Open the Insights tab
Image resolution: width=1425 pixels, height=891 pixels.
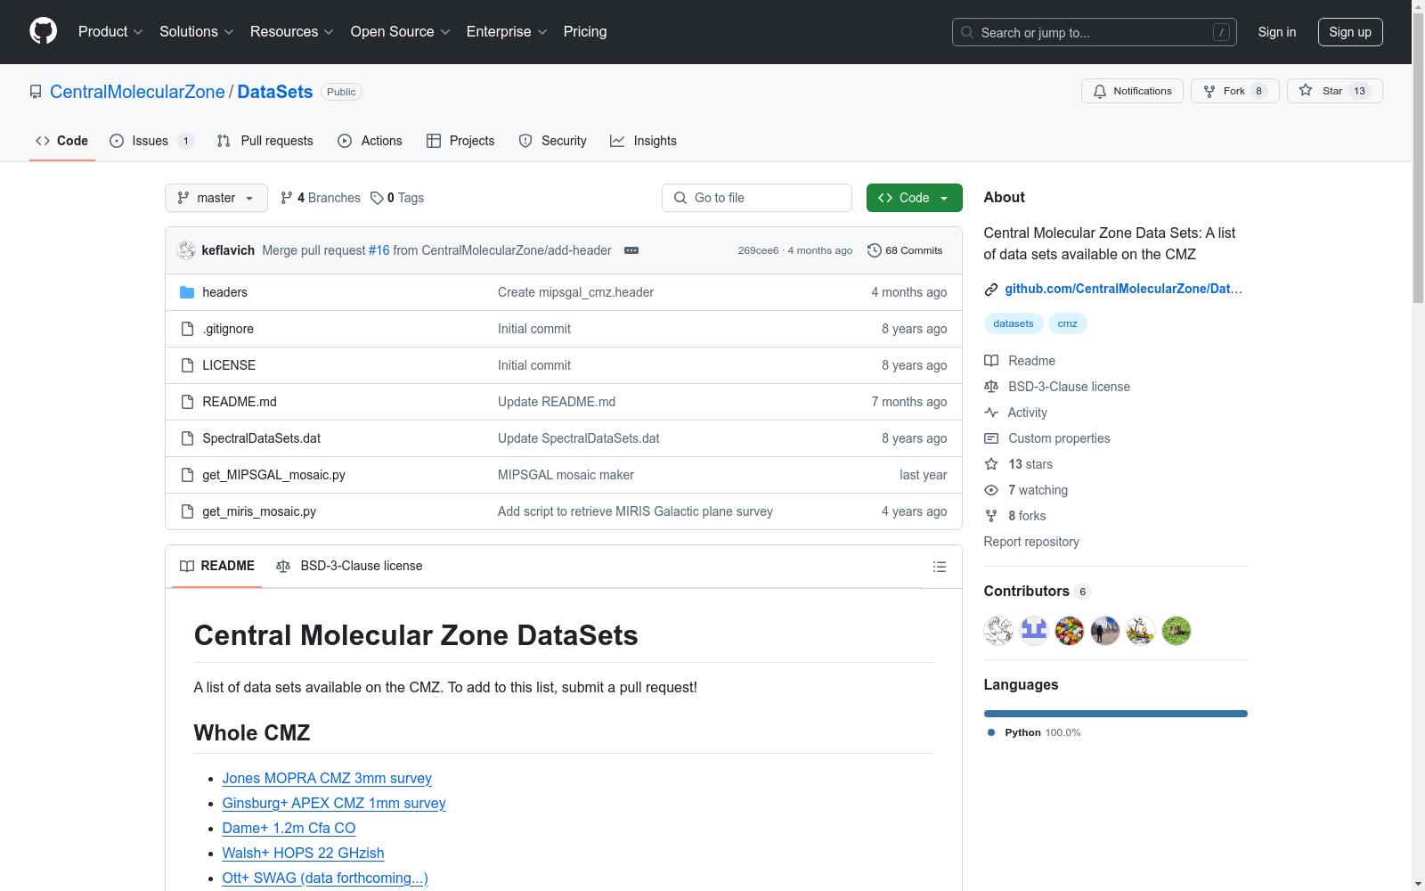(x=644, y=141)
